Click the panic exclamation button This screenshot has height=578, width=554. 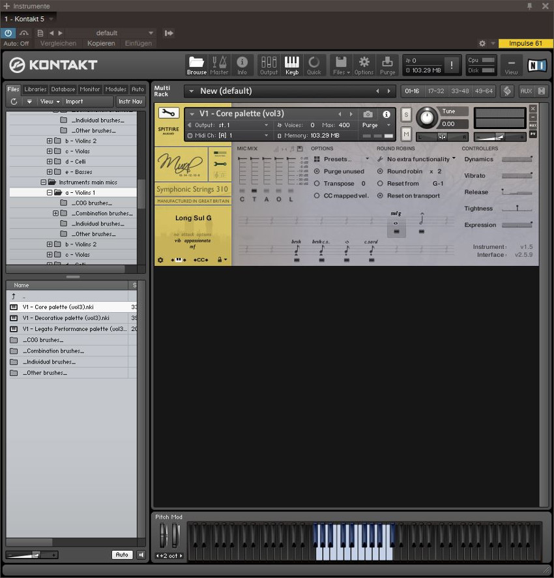click(x=452, y=65)
